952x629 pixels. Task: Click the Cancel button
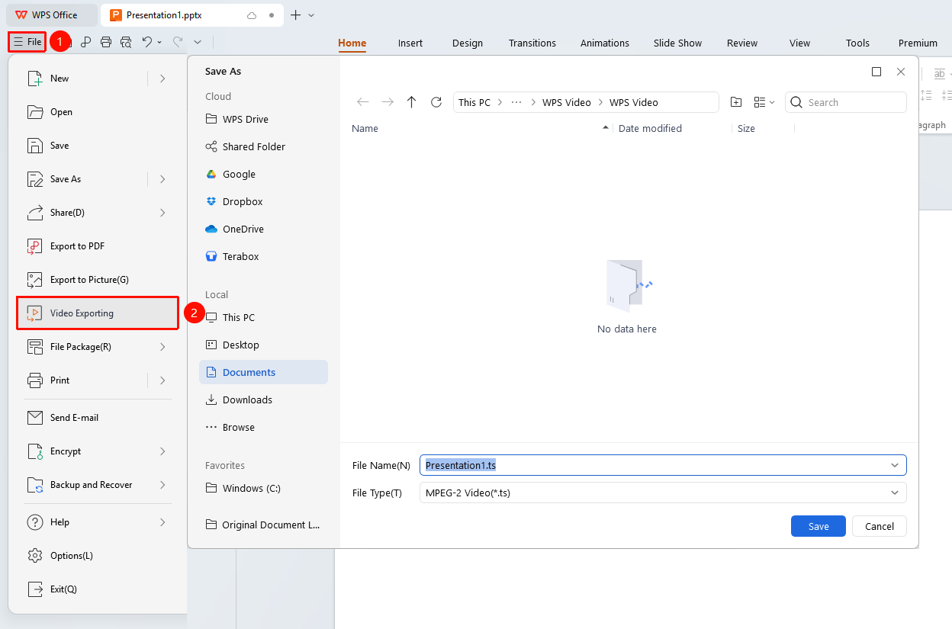click(x=880, y=526)
